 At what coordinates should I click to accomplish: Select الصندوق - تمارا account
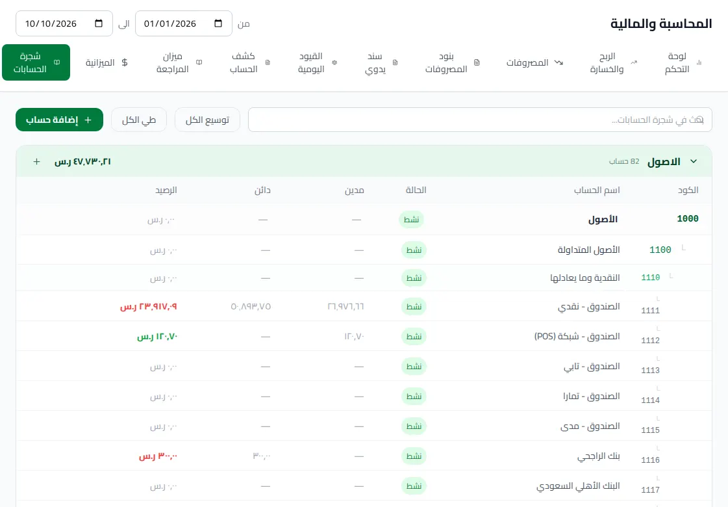(x=592, y=396)
